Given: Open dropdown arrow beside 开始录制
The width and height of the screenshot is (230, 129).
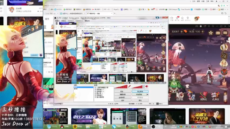Looking at the screenshot, I should [147, 95].
